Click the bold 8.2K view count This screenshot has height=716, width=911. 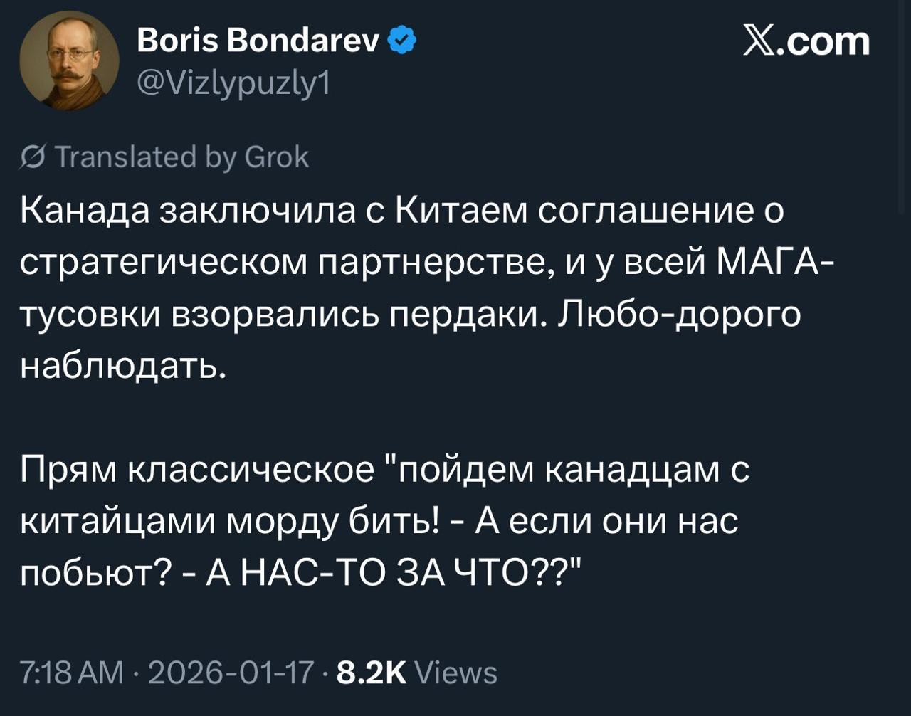coord(371,673)
